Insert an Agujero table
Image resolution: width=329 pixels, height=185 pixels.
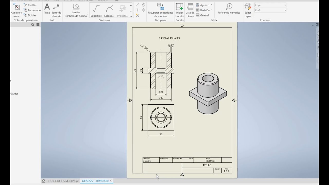[x=203, y=5]
